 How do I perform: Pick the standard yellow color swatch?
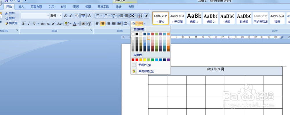click(145, 60)
